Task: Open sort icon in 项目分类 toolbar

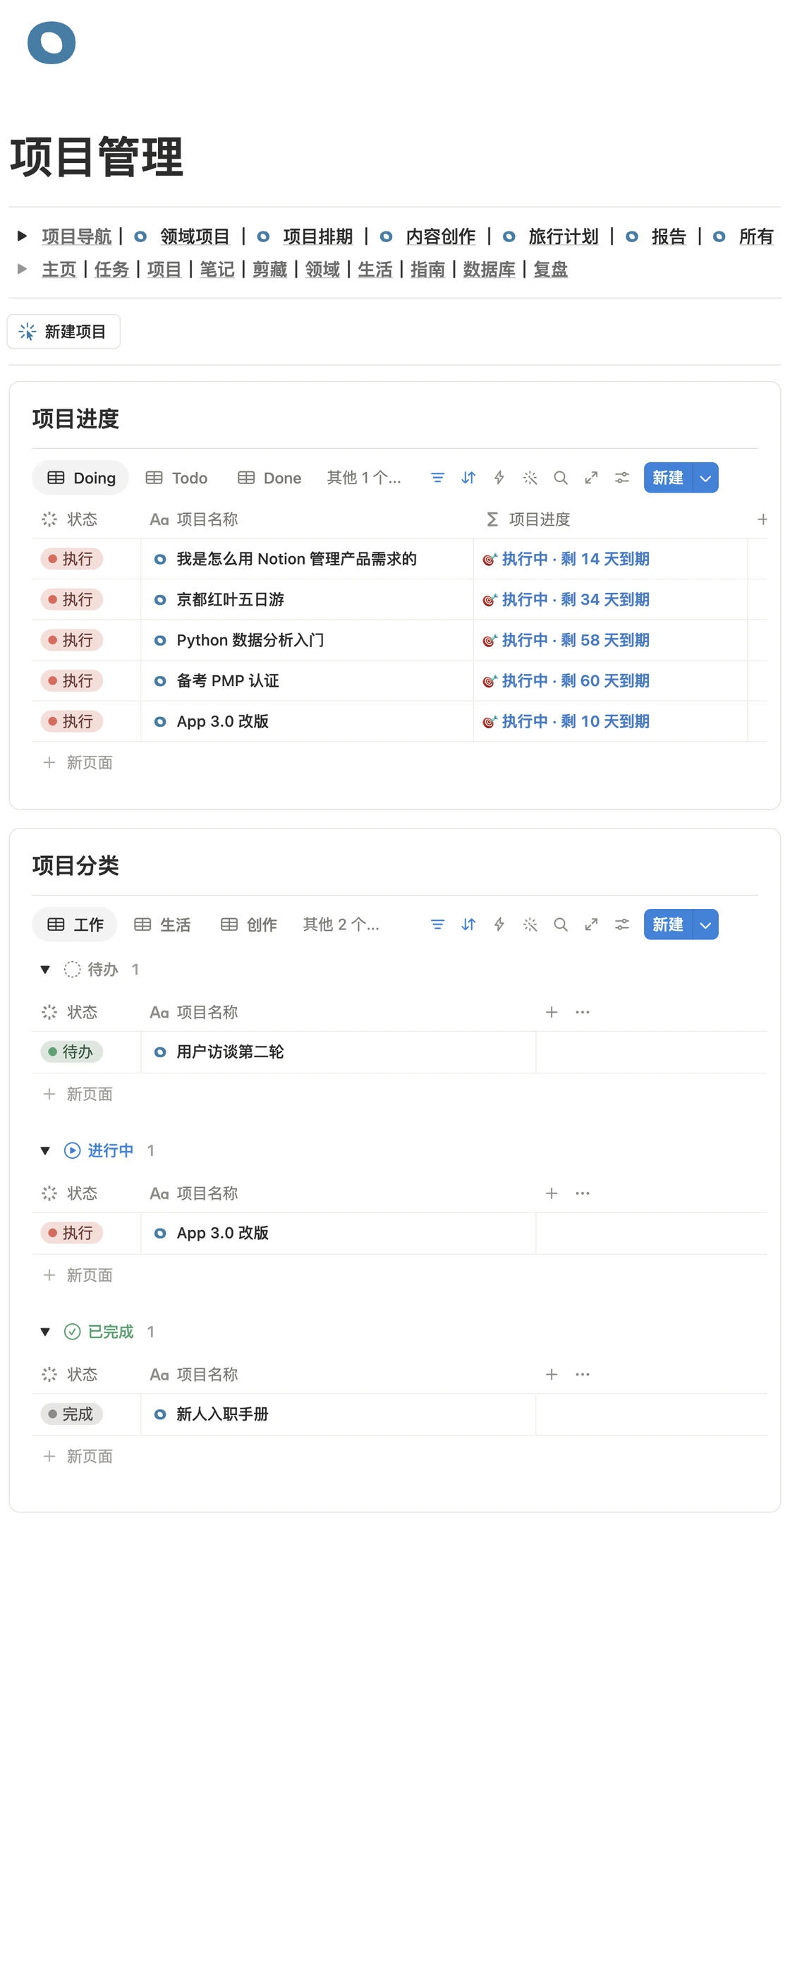Action: click(468, 924)
